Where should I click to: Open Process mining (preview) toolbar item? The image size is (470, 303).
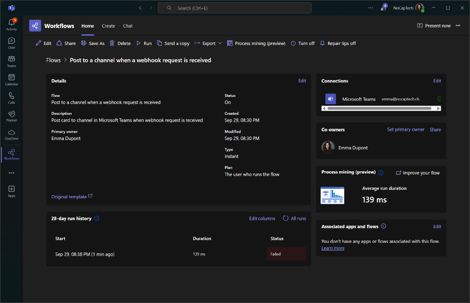click(x=256, y=44)
